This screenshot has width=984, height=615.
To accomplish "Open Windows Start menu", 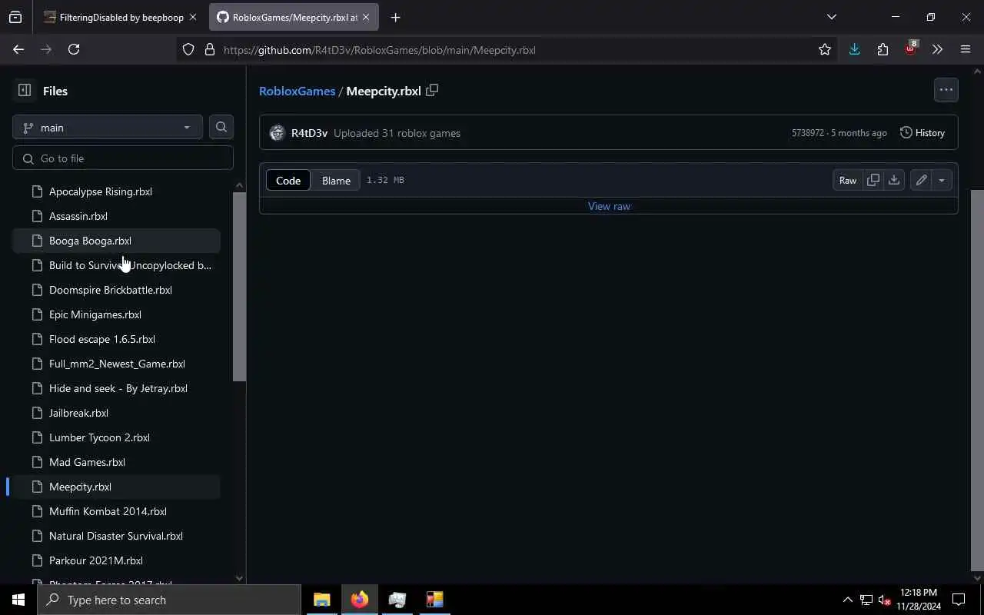I will pos(18,600).
